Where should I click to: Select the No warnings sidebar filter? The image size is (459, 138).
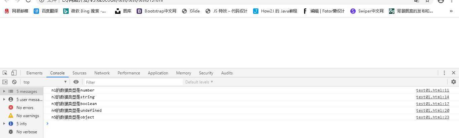click(x=22, y=115)
